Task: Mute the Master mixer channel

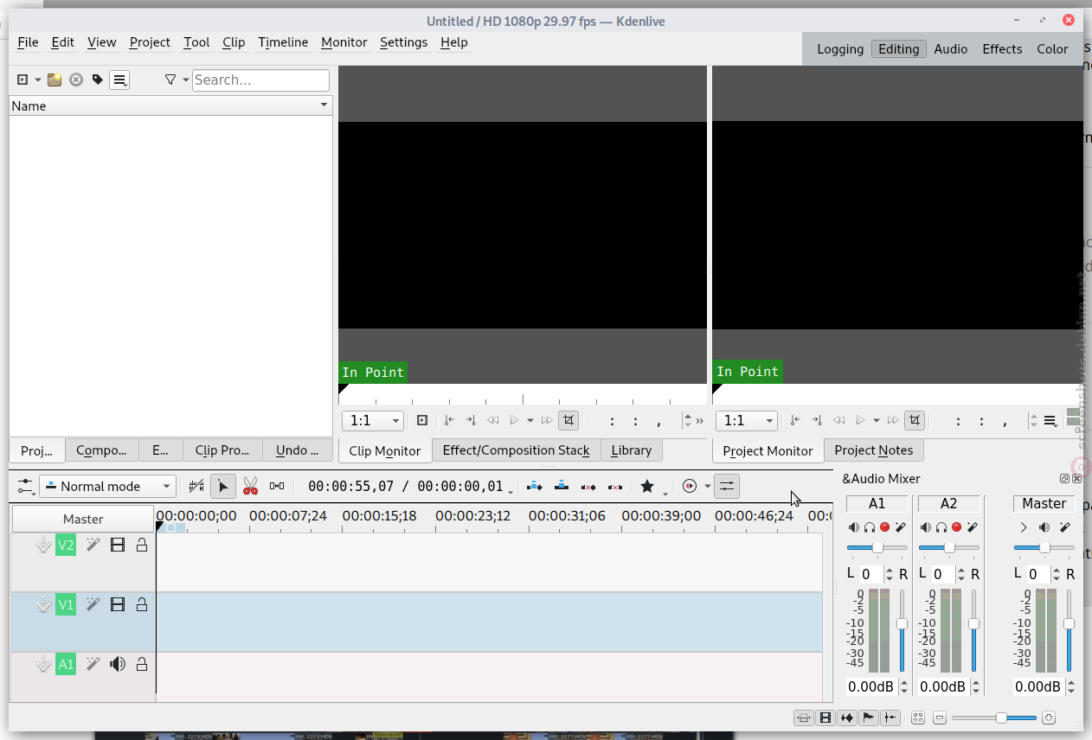Action: tap(1044, 527)
